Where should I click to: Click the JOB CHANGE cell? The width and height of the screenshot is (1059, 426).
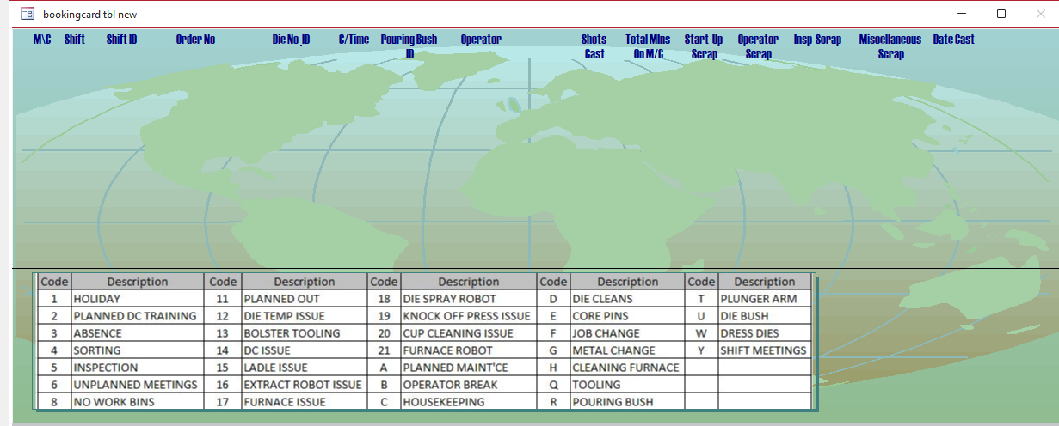pyautogui.click(x=627, y=333)
